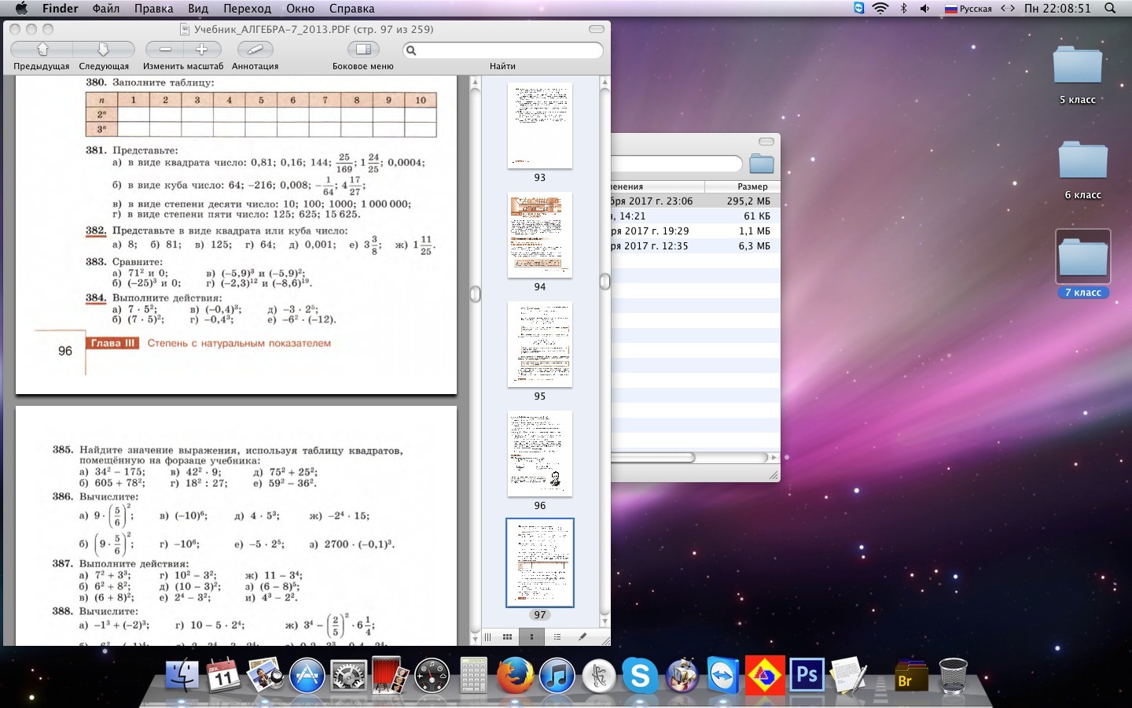The height and width of the screenshot is (708, 1132).
Task: Toggle the thumbnails view mode button
Action: (x=532, y=637)
